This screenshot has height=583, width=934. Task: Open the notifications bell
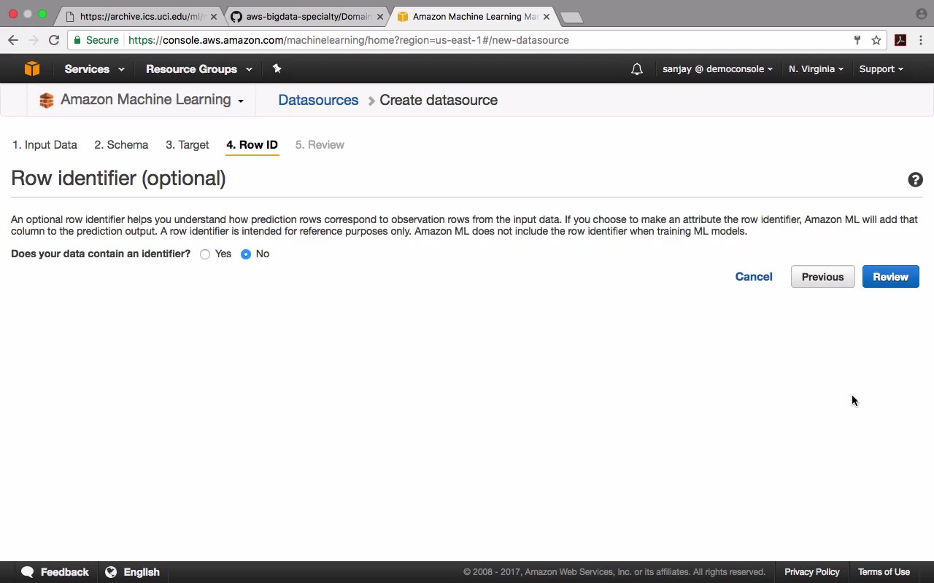637,69
